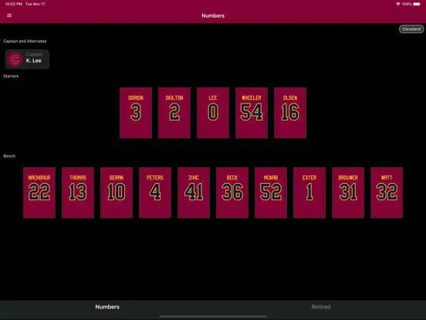Screen dimensions: 426x320
Task: Open the Nachbaur number 22 jersey
Action: 39,192
